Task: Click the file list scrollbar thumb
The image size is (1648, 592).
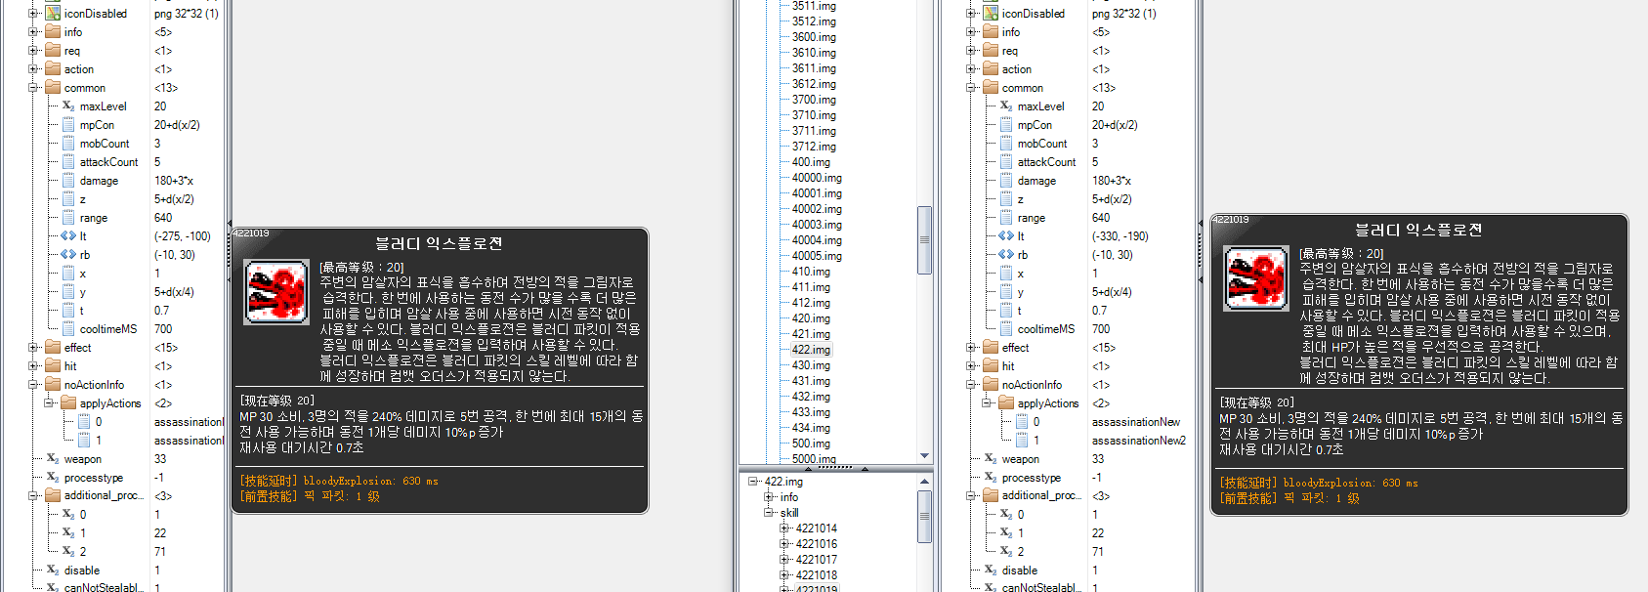Action: tap(924, 239)
